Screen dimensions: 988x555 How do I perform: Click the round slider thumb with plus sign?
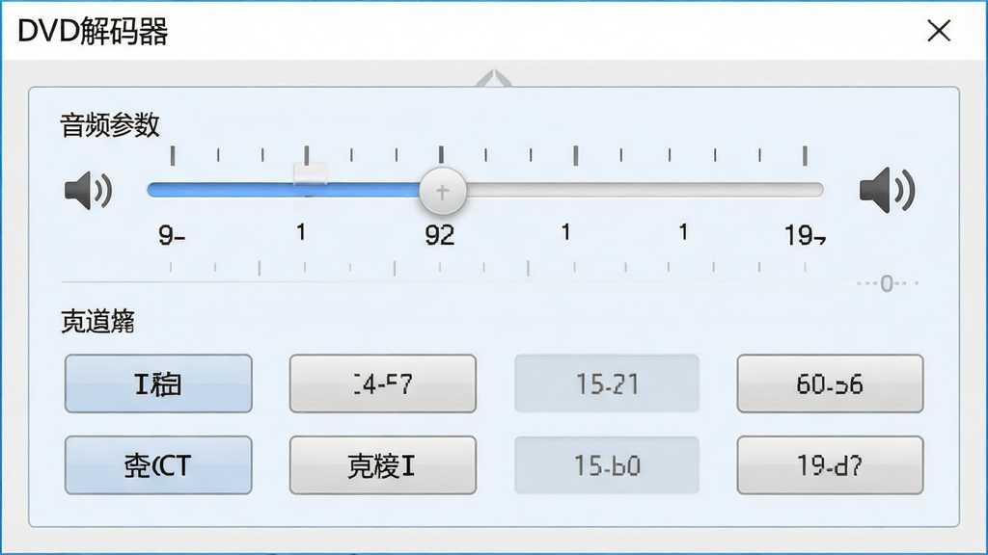click(442, 192)
